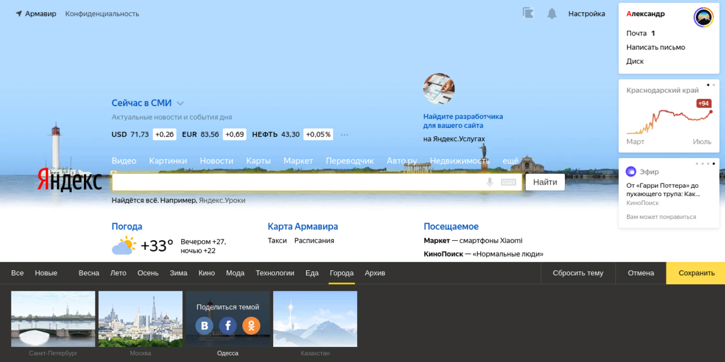Open the Yandex Services ad image
The width and height of the screenshot is (725, 362).
coord(439,89)
